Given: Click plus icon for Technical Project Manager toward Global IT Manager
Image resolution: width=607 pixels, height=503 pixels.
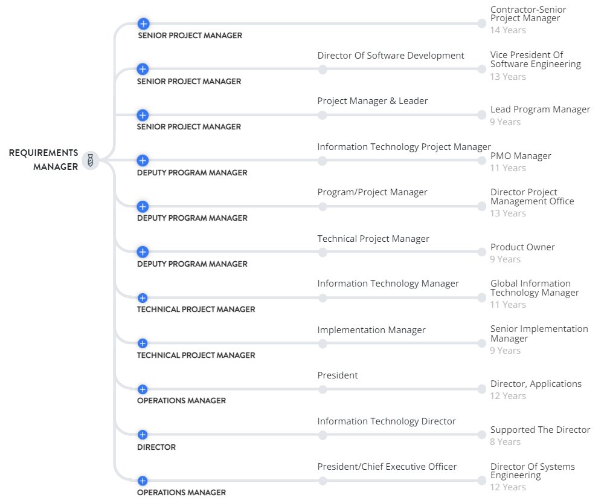Looking at the screenshot, I should click(x=143, y=298).
